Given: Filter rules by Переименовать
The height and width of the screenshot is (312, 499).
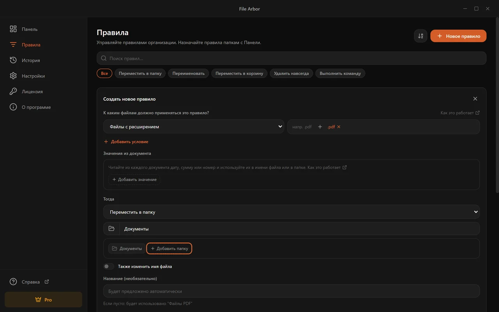Looking at the screenshot, I should 188,73.
